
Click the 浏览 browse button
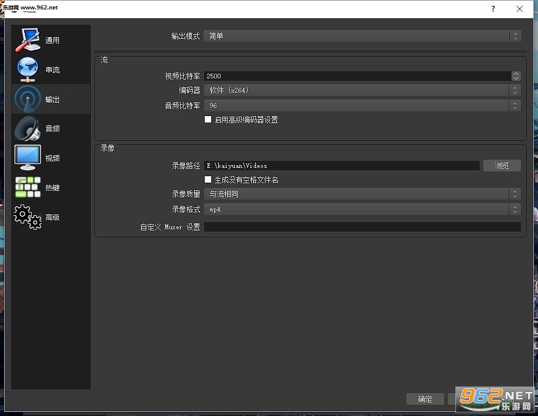(501, 166)
